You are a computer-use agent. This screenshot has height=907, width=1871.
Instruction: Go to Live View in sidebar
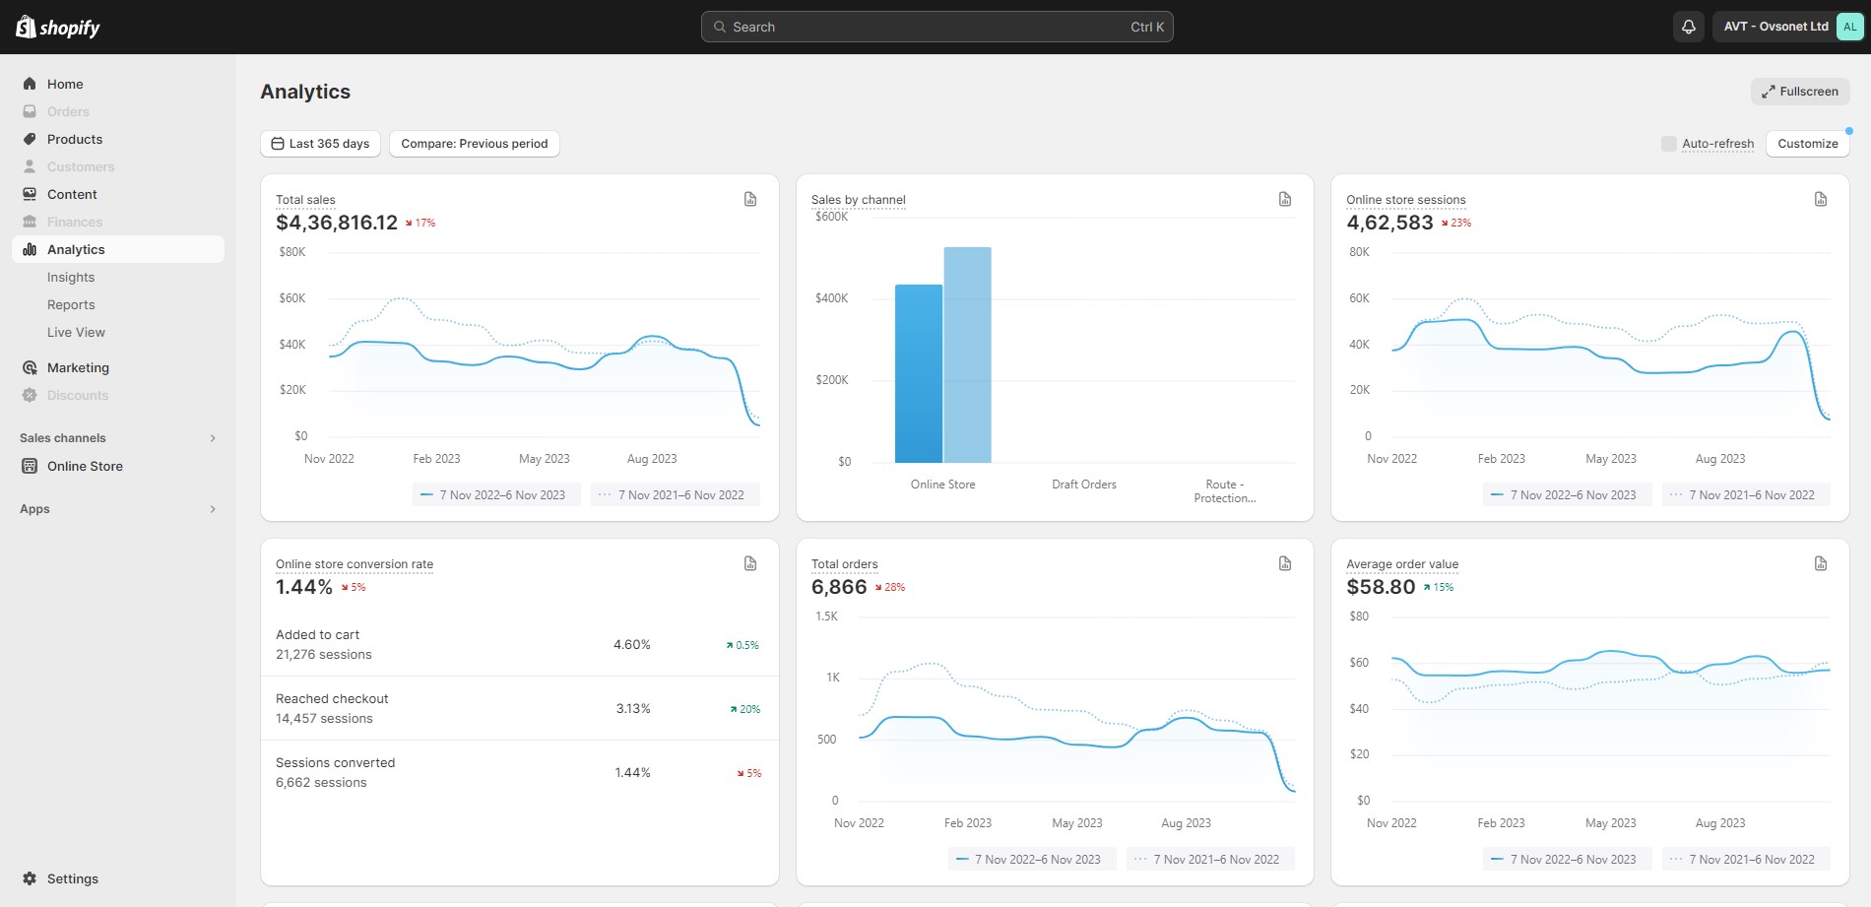click(76, 333)
